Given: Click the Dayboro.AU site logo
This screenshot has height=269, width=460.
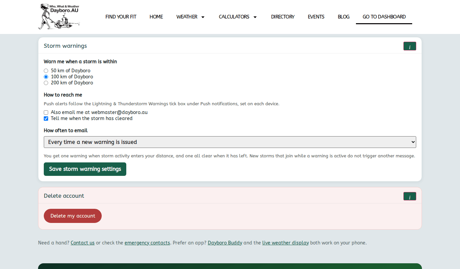Looking at the screenshot, I should coord(59,16).
